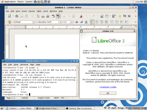Click the Insert Table icon
Image resolution: width=147 pixels, height=110 pixels.
tap(107, 16)
